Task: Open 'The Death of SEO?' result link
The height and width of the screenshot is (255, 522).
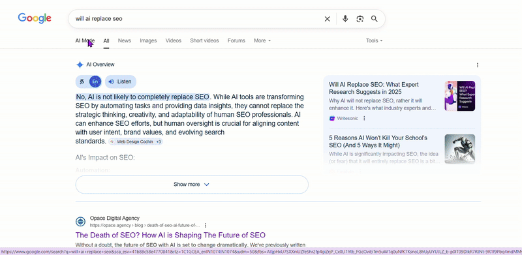Action: 170,235
